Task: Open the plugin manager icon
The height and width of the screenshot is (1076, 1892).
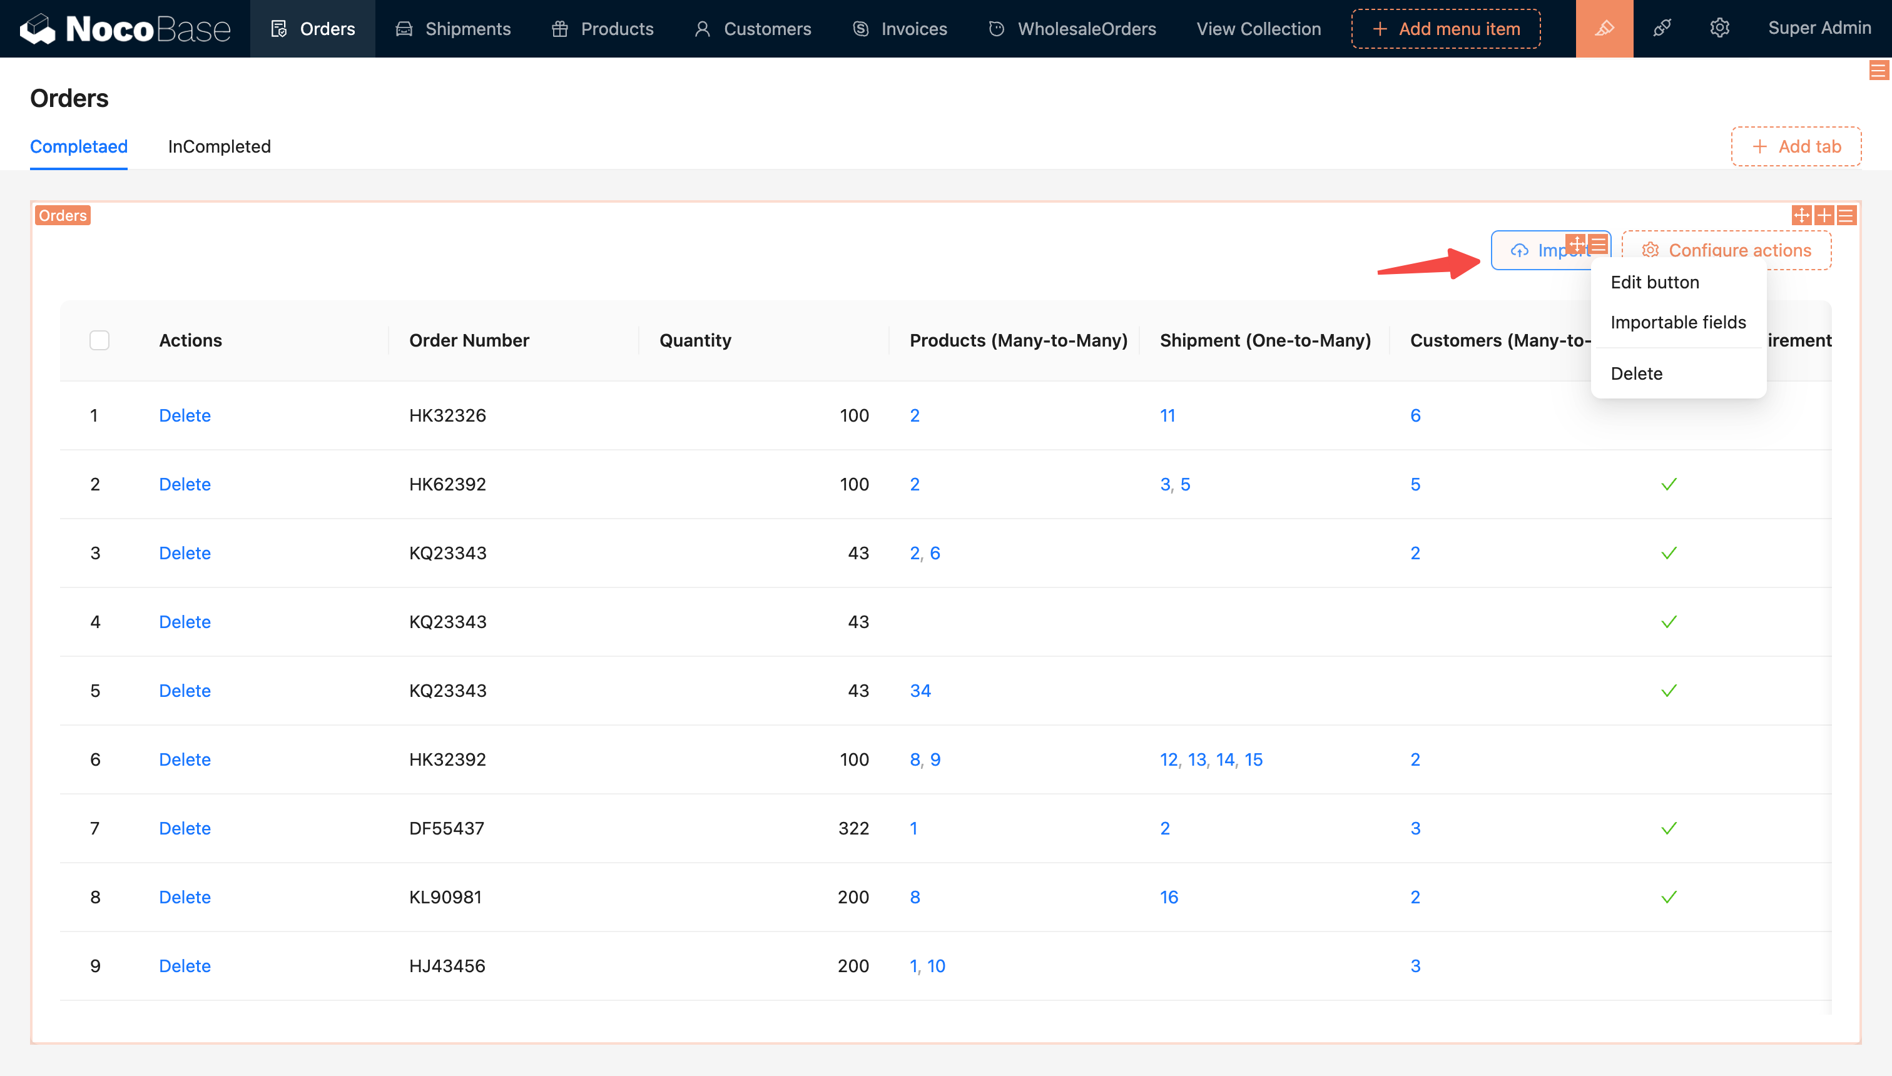Action: [x=1661, y=29]
